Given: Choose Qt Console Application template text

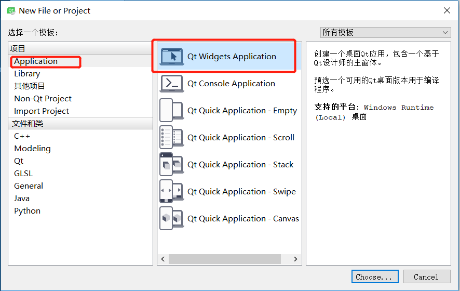Looking at the screenshot, I should (231, 83).
